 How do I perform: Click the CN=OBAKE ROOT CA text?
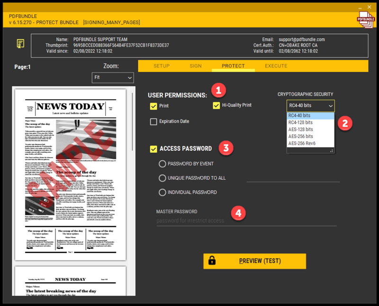(298, 45)
